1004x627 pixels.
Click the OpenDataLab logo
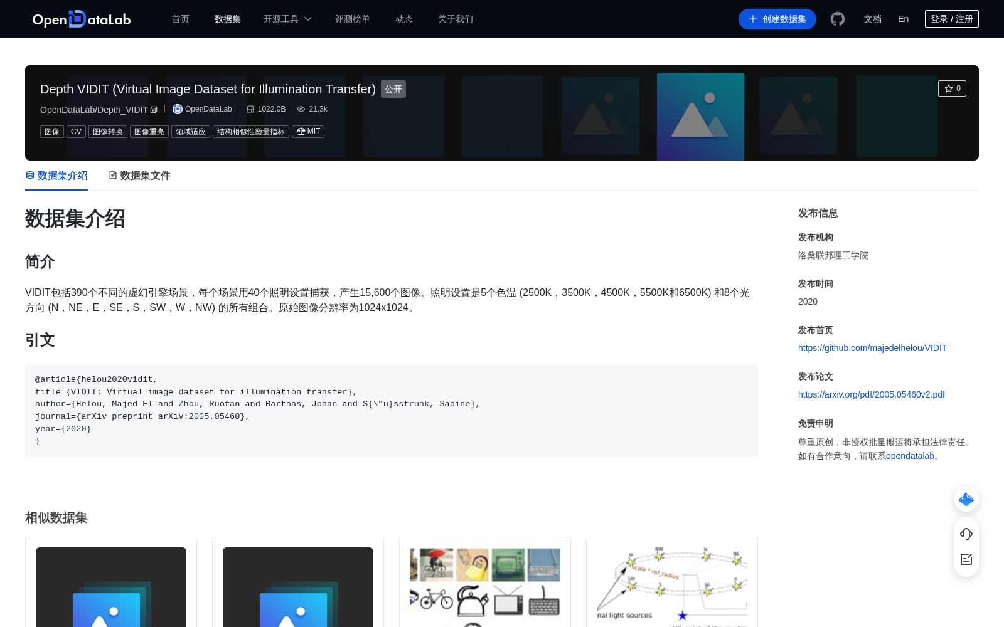tap(82, 19)
